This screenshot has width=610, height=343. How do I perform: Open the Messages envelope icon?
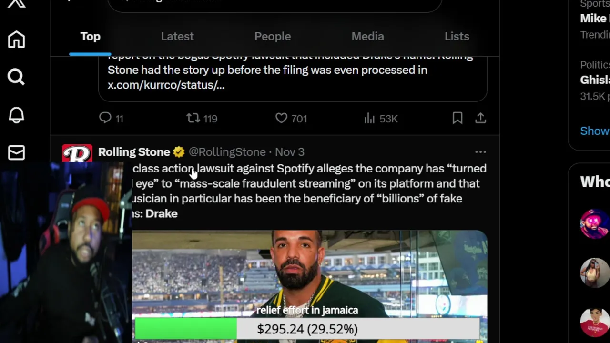tap(16, 153)
